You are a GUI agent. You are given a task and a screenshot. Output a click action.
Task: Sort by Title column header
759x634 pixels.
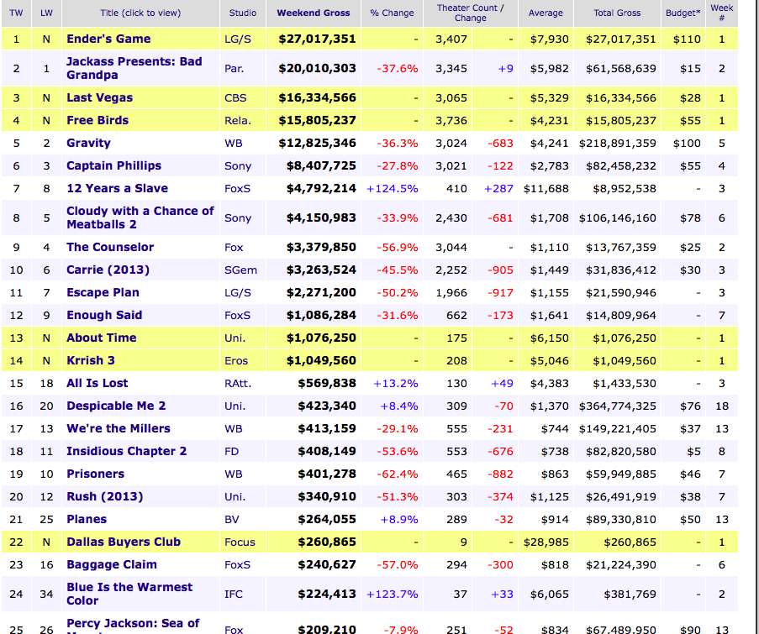click(x=140, y=13)
